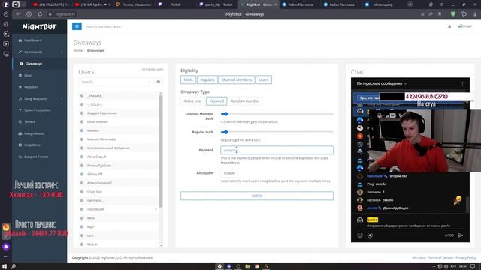Expand the Song Requests submenu chevron
The image size is (481, 270).
click(62, 98)
